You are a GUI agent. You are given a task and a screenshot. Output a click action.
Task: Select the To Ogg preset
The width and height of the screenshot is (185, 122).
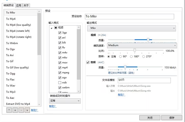21,74
